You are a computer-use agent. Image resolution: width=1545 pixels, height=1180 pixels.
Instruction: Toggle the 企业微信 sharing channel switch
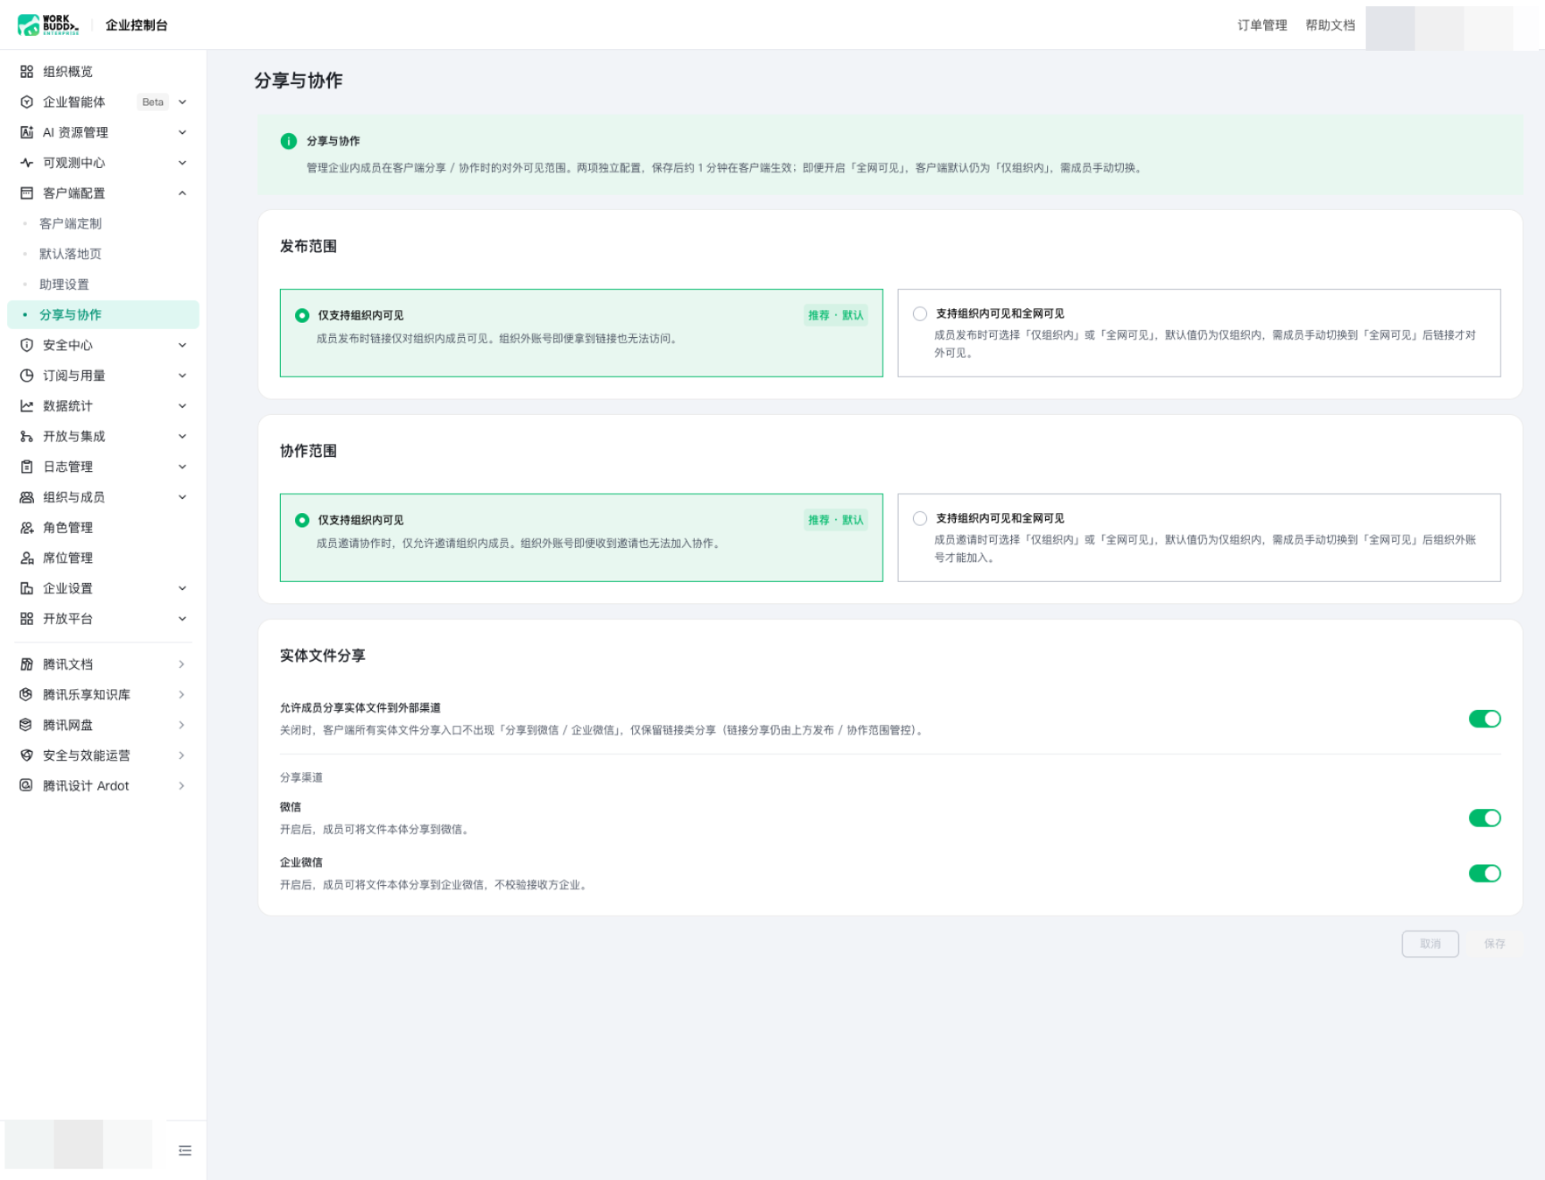tap(1484, 873)
